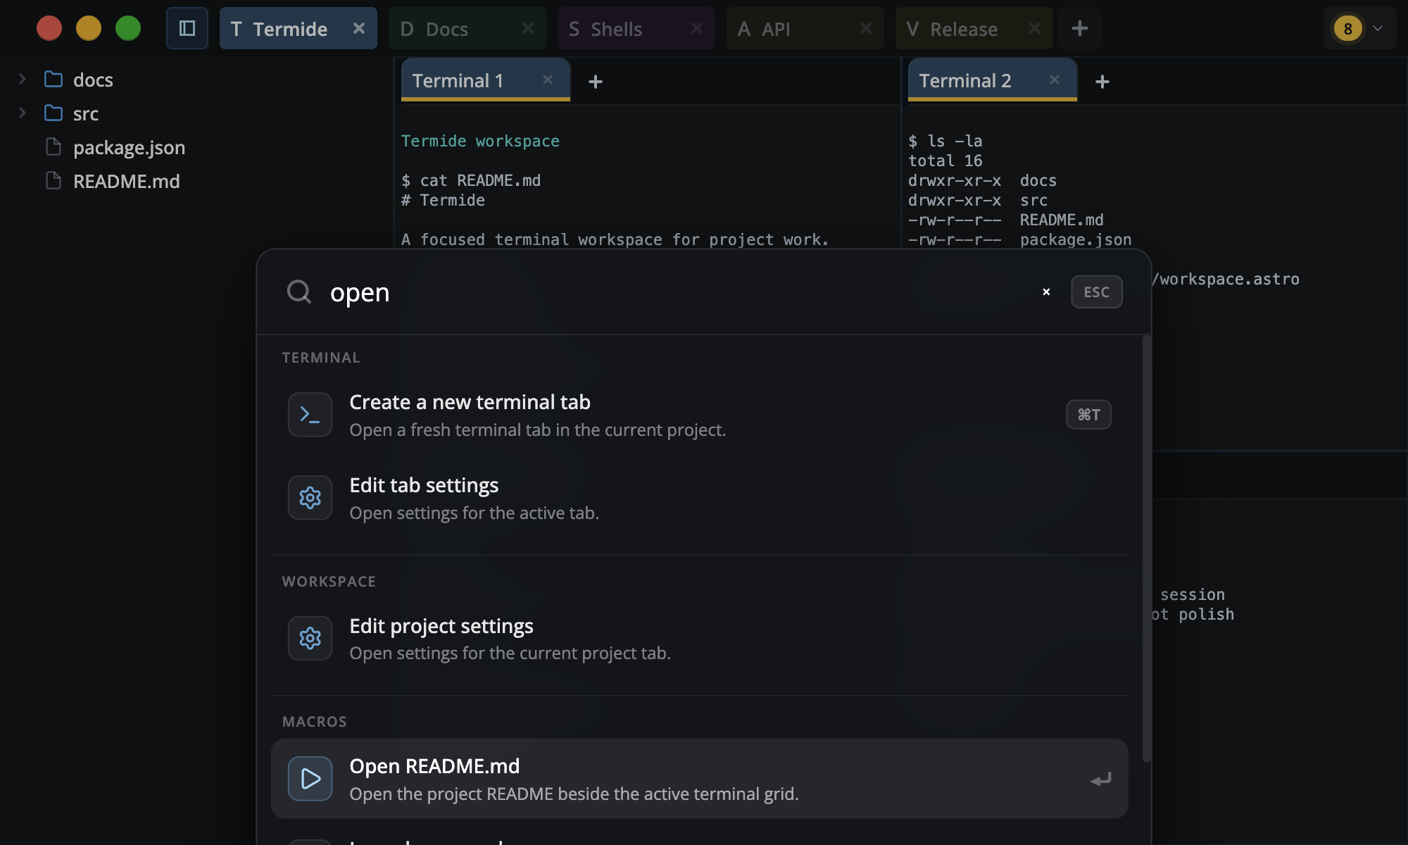The image size is (1408, 845).
Task: Close the Shells project tab
Action: pyautogui.click(x=697, y=28)
